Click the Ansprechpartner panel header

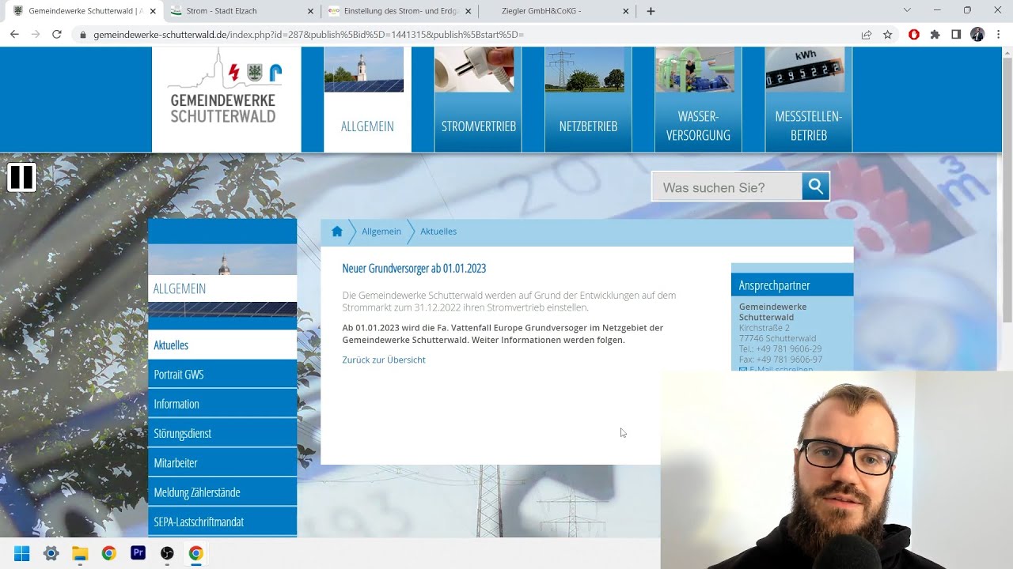792,284
